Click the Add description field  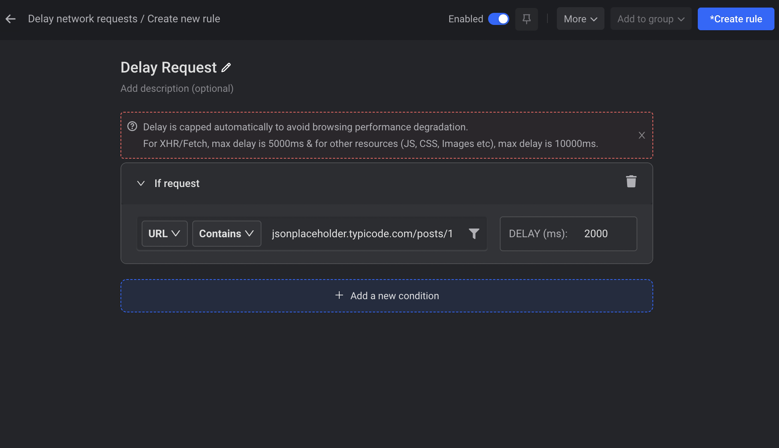click(177, 88)
